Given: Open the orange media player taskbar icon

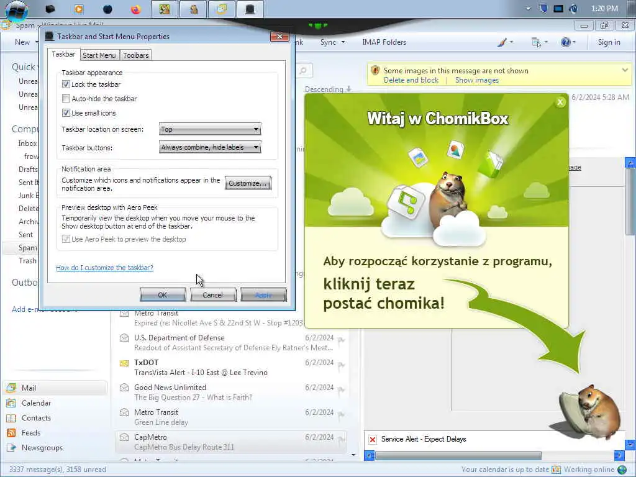Looking at the screenshot, I should pyautogui.click(x=79, y=9).
